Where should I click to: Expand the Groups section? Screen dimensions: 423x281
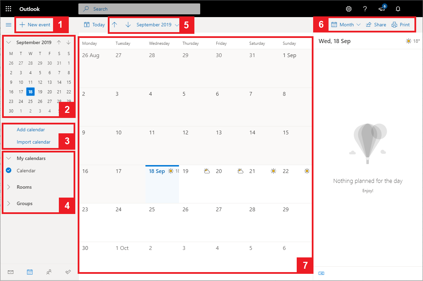(9, 203)
